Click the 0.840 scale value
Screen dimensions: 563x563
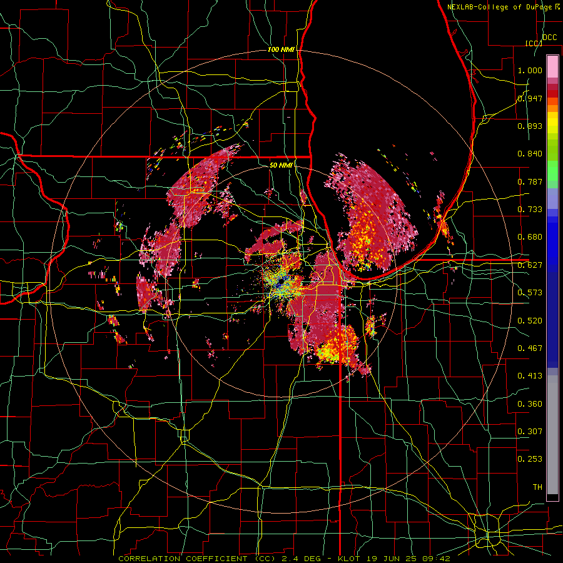click(x=530, y=154)
